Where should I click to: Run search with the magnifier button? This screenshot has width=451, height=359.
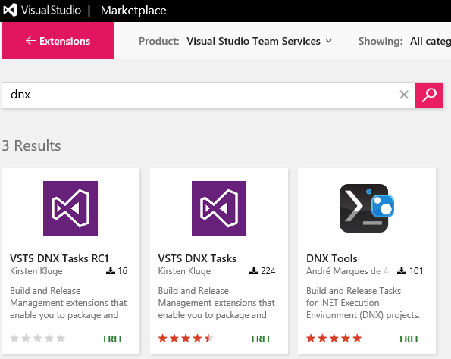(429, 95)
